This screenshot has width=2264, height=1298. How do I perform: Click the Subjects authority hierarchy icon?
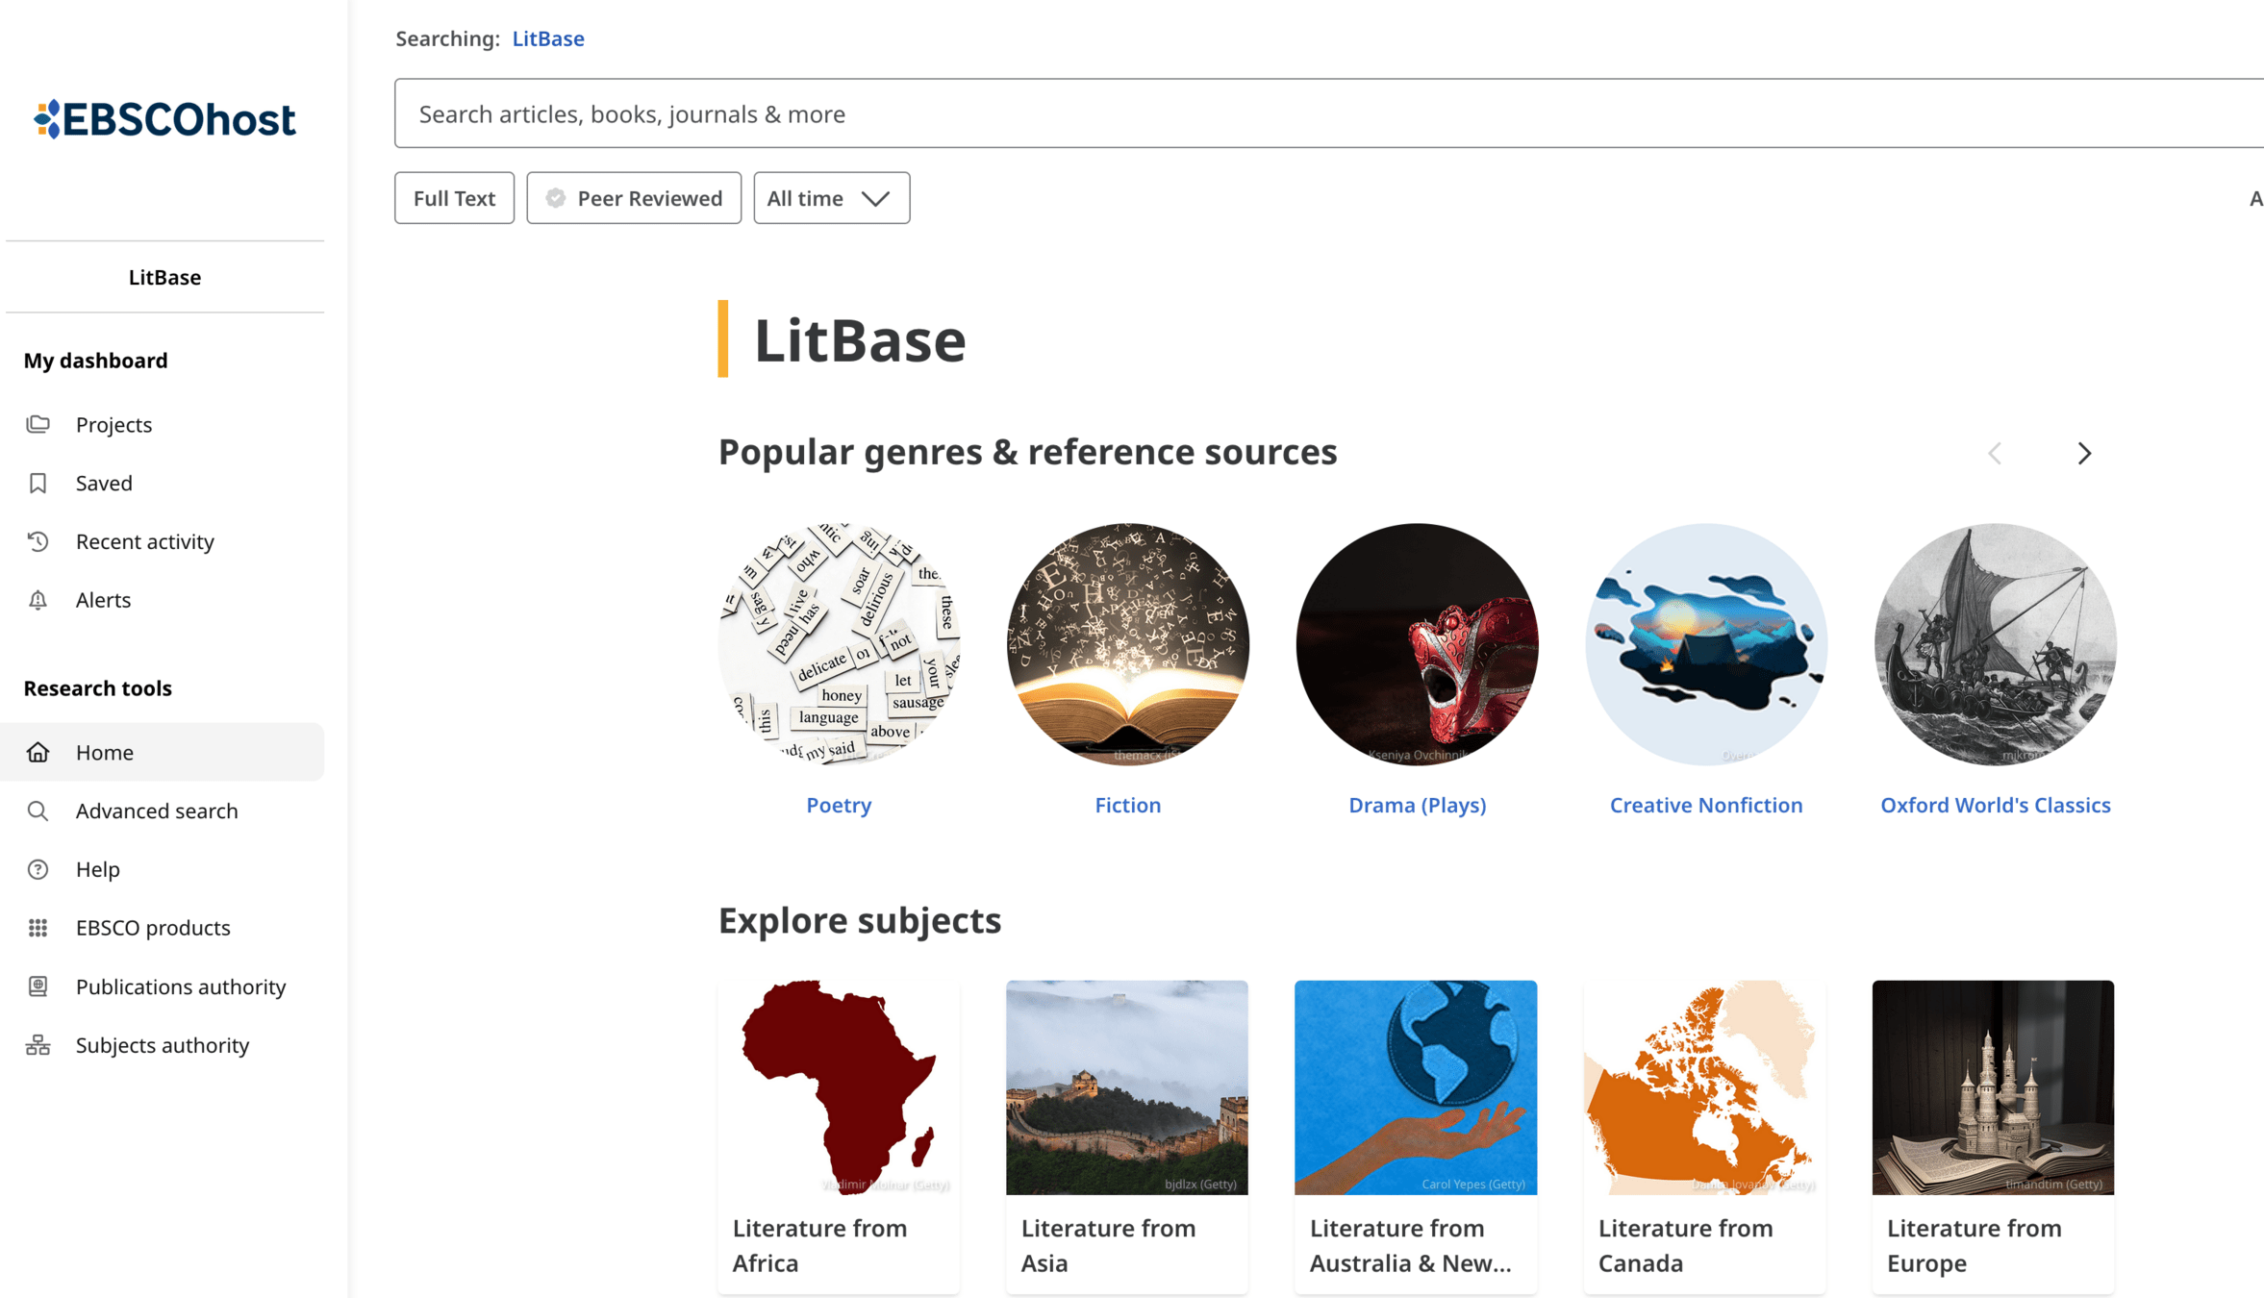[x=38, y=1045]
